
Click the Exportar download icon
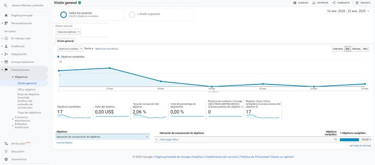pos(313,3)
